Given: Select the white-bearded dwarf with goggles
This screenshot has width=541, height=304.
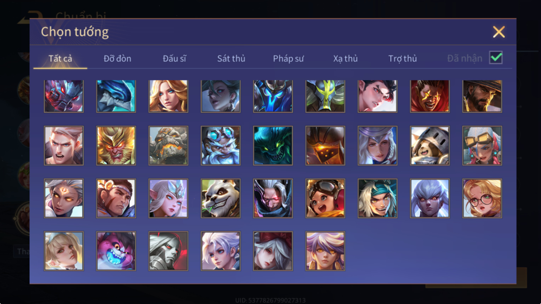Looking at the screenshot, I should coord(221,145).
